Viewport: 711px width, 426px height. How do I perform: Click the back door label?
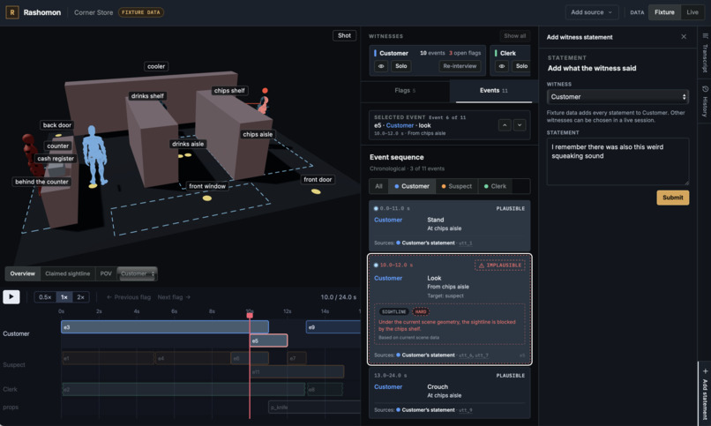pos(57,125)
